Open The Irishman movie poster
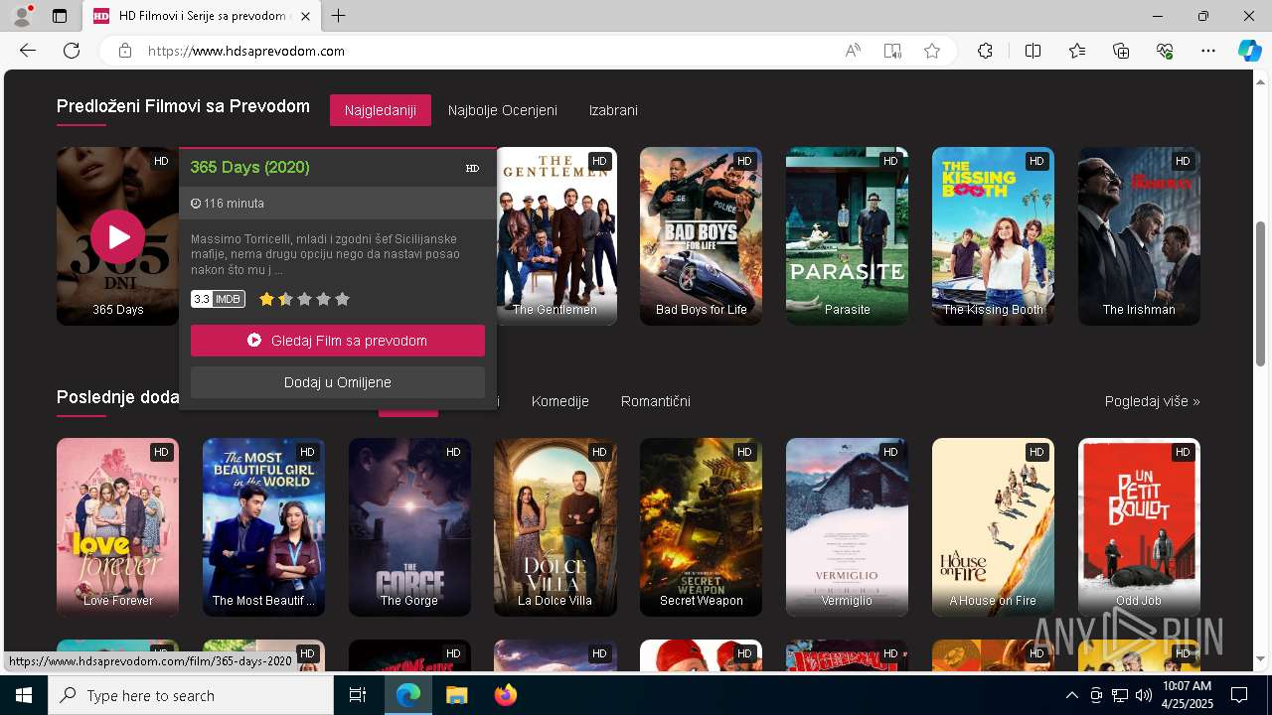1272x715 pixels. click(x=1140, y=236)
